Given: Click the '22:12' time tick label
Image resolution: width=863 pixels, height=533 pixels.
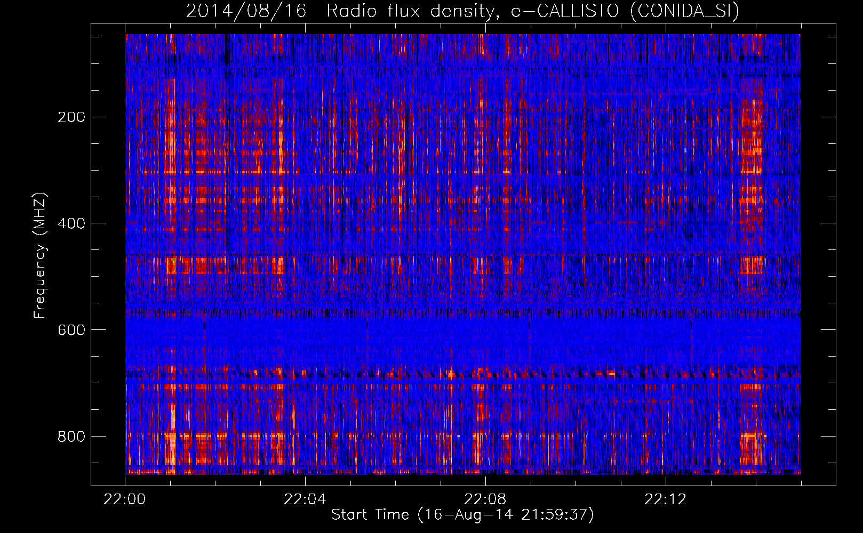Looking at the screenshot, I should click(666, 499).
